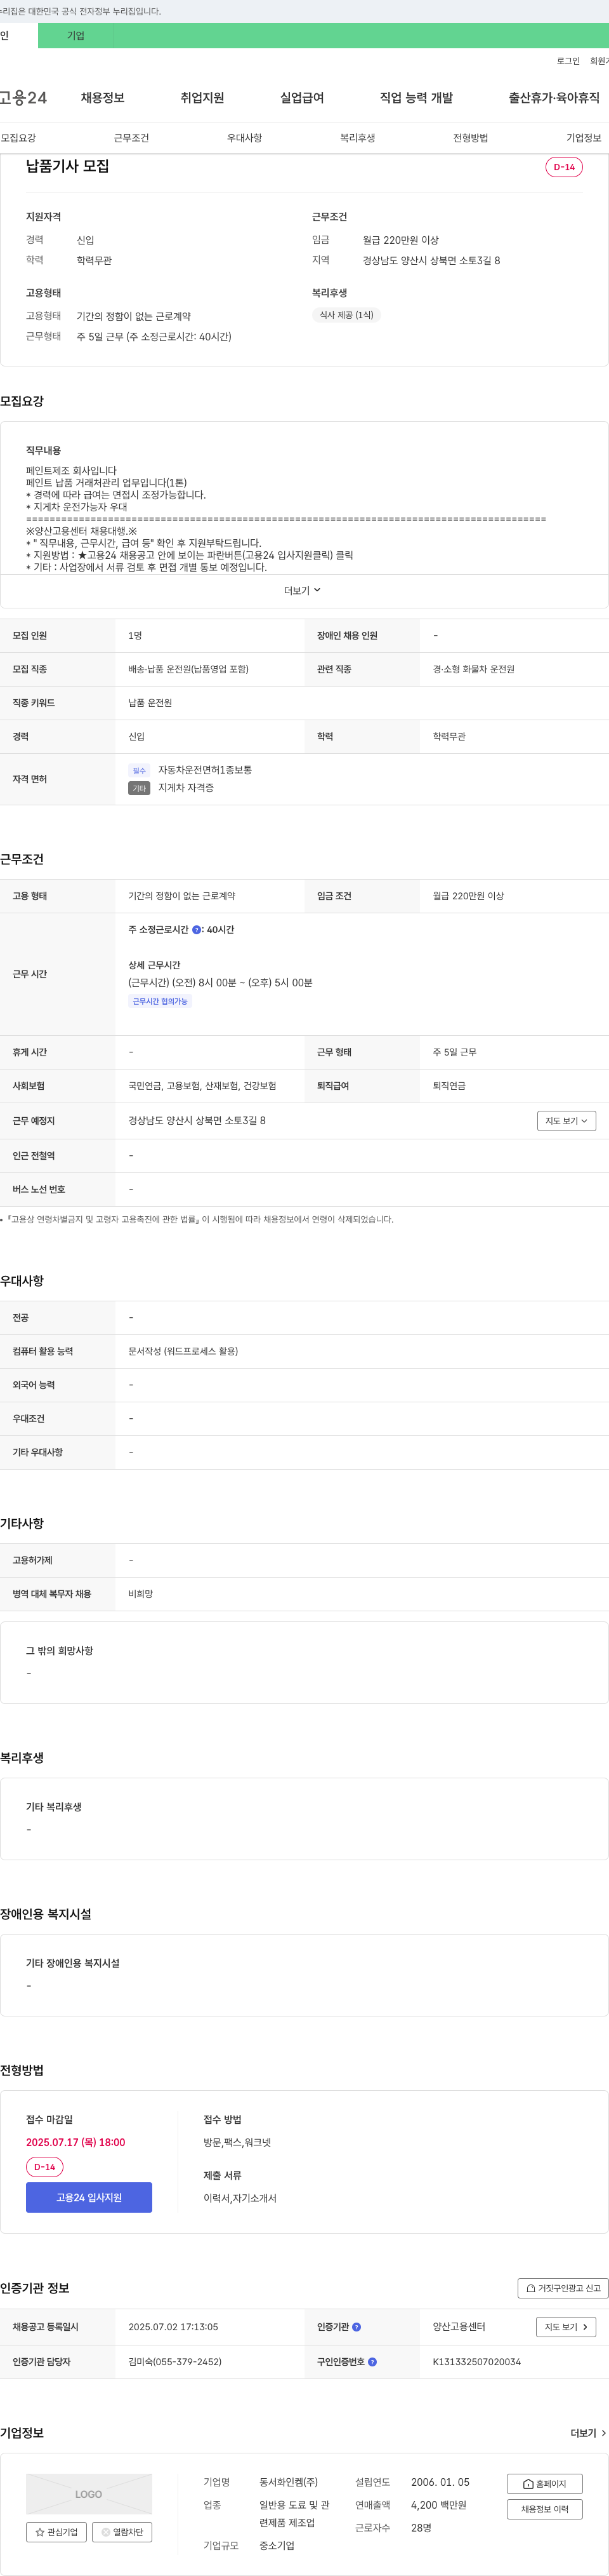609x2576 pixels.
Task: Click 필수 tag beside 자동차운전면허1종보통
Action: 139,771
